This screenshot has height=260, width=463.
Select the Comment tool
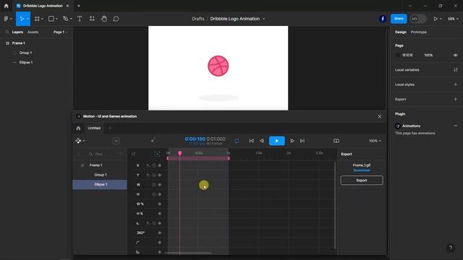coord(116,19)
